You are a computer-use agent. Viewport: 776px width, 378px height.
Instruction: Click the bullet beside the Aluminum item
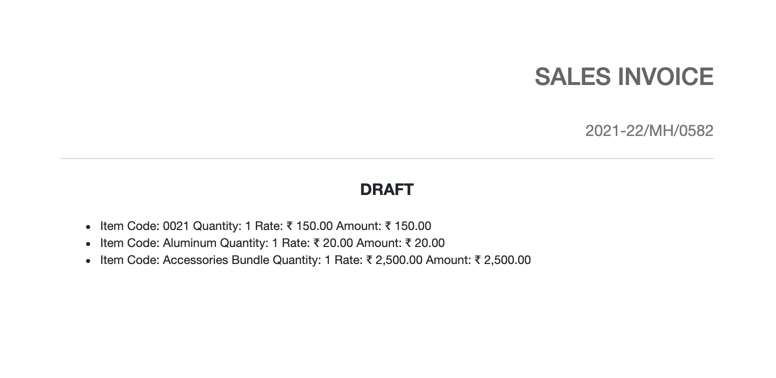pos(89,244)
